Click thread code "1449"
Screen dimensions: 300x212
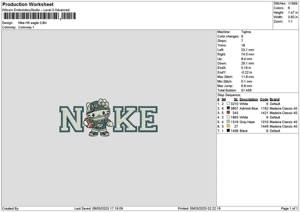[264, 126]
